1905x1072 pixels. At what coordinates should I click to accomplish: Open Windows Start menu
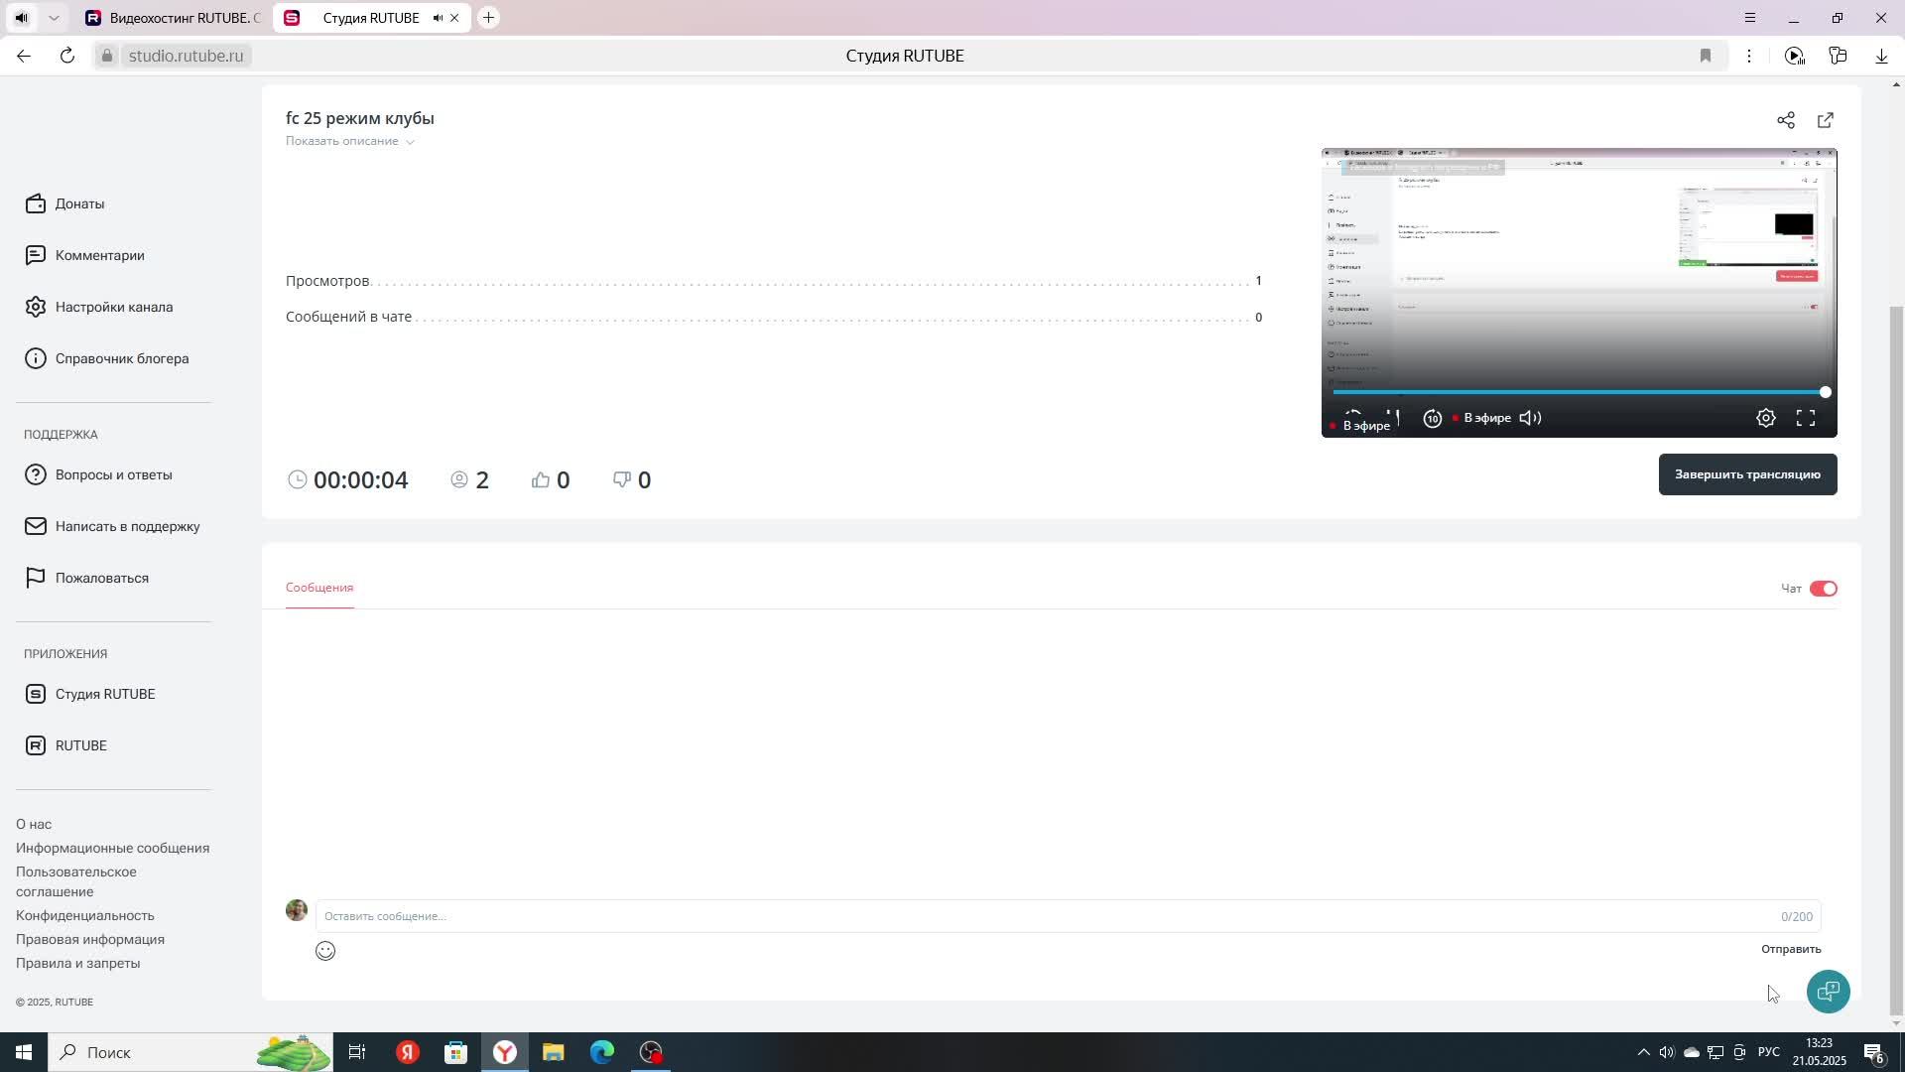point(24,1052)
